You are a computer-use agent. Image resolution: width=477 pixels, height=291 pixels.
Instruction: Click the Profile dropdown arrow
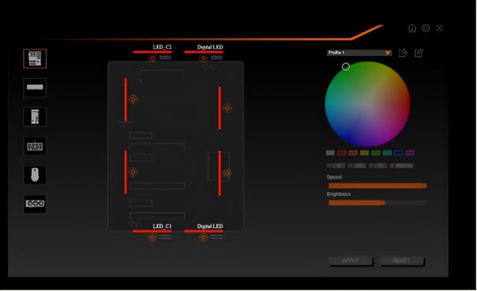pos(388,53)
